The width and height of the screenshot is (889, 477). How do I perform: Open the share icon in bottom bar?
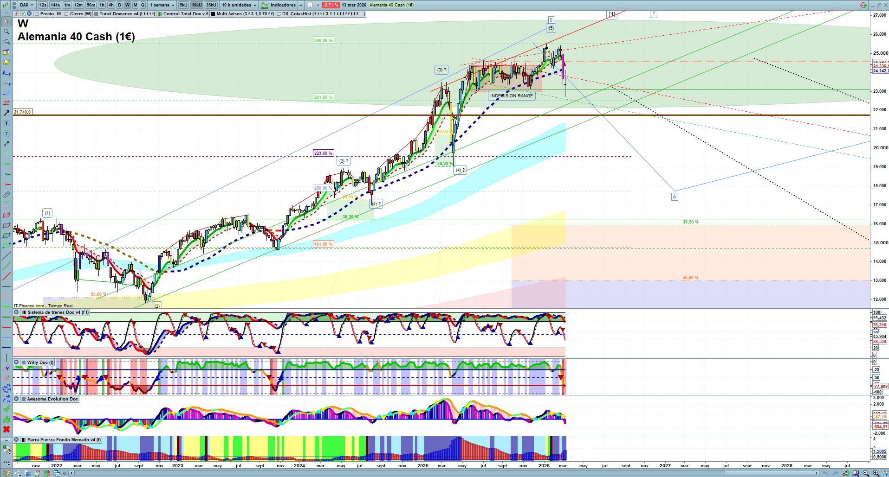(x=18, y=473)
